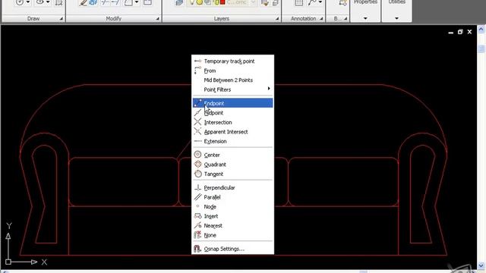Select Quadrant from the snap menu
The height and width of the screenshot is (273, 486).
click(232, 165)
